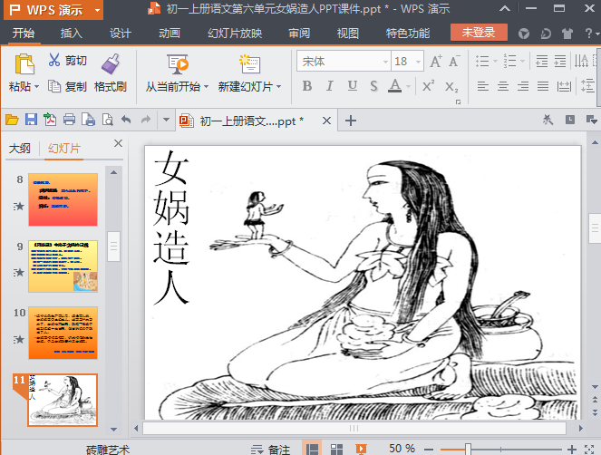The width and height of the screenshot is (601, 455).
Task: Switch to the Outline (大纲) panel tab
Action: pyautogui.click(x=19, y=149)
